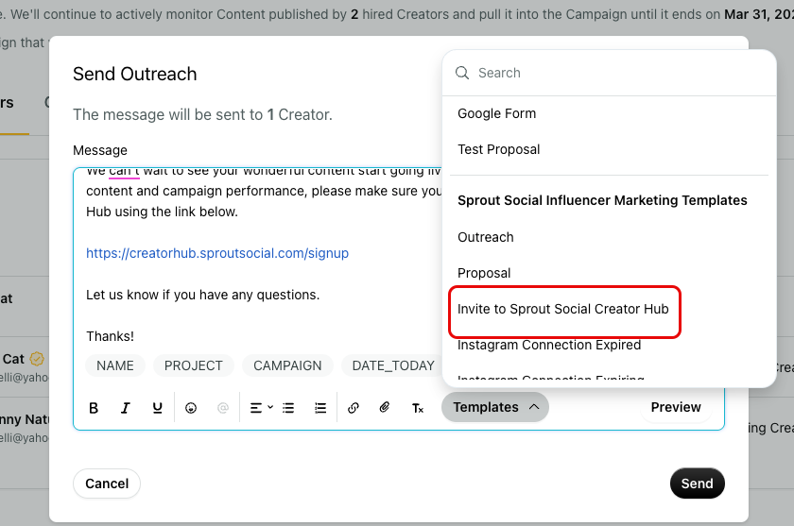Insert a numbered list

pos(320,408)
